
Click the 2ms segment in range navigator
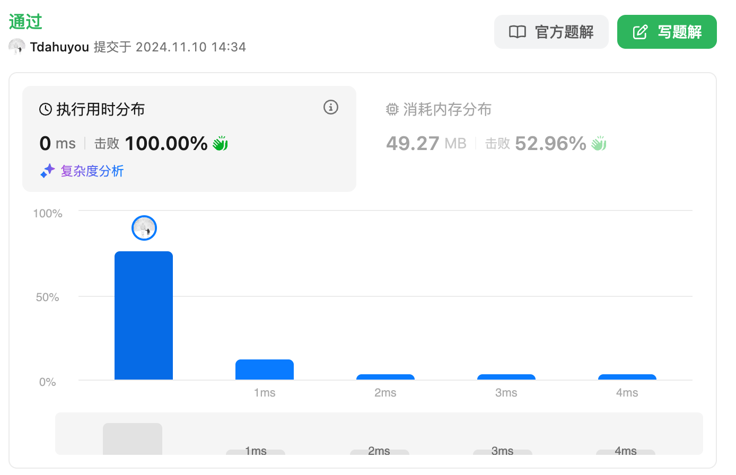point(380,452)
